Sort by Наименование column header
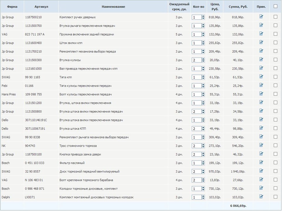The width and height of the screenshot is (282, 211). click(x=113, y=7)
